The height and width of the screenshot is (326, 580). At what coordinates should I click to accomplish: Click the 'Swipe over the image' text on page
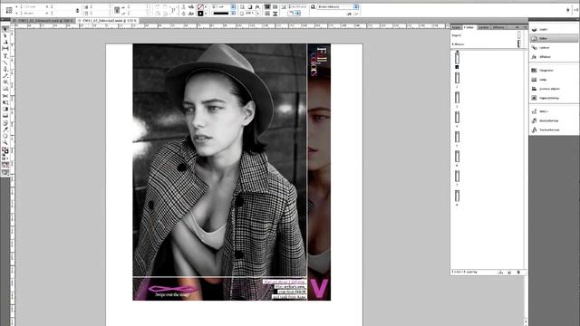click(x=172, y=294)
